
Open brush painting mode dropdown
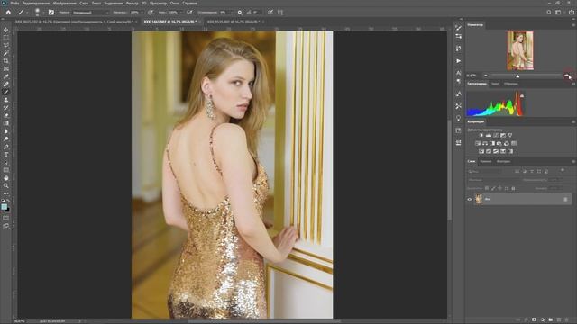point(90,12)
